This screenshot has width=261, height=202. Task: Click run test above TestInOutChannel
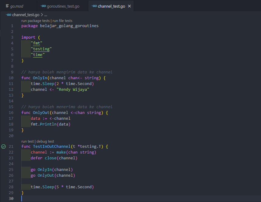coord(27,141)
